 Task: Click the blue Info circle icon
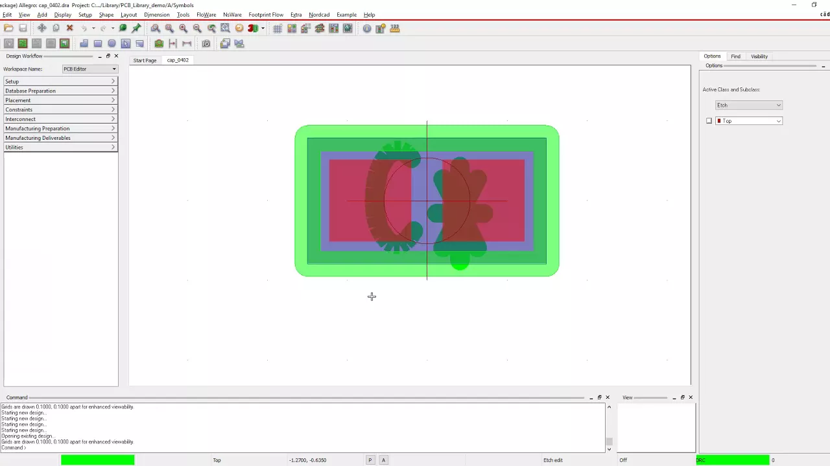(x=367, y=28)
